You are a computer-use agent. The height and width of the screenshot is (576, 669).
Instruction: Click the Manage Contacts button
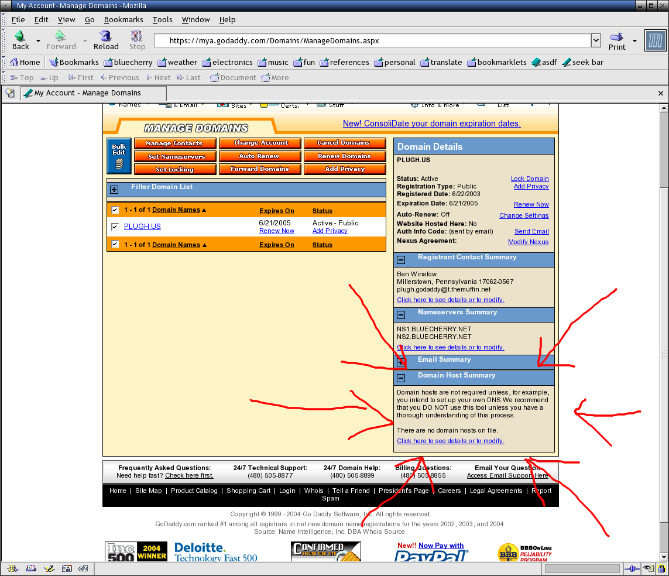[x=175, y=143]
